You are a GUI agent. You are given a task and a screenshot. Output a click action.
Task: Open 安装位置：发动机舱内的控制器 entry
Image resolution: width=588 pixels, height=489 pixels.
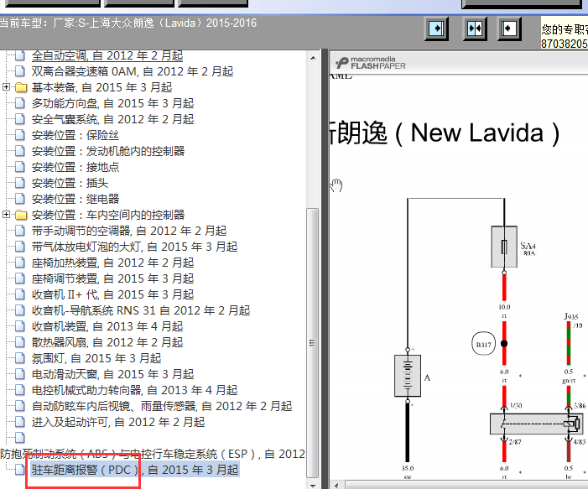click(108, 151)
